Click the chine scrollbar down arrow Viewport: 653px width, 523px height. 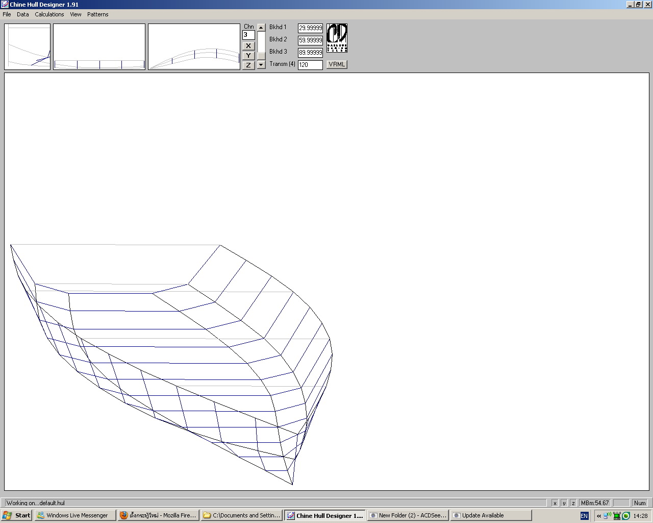[x=261, y=65]
